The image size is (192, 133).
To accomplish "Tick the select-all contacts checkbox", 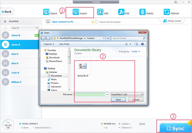I will [5, 28].
